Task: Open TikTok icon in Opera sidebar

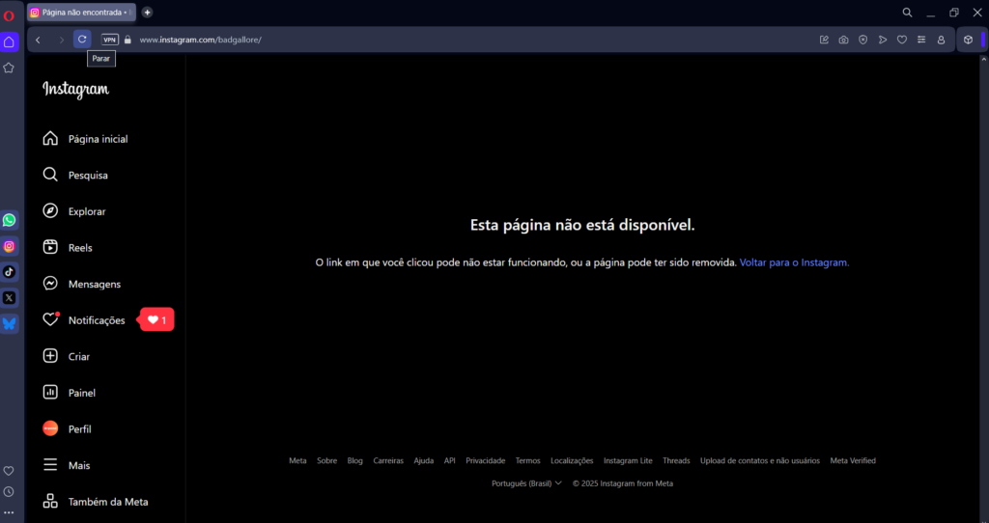Action: point(10,272)
